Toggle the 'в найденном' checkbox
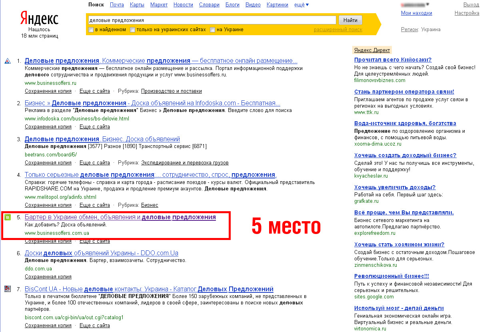 91,30
